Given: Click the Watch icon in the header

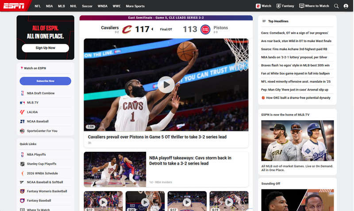Looking at the screenshot, I should [258, 6].
